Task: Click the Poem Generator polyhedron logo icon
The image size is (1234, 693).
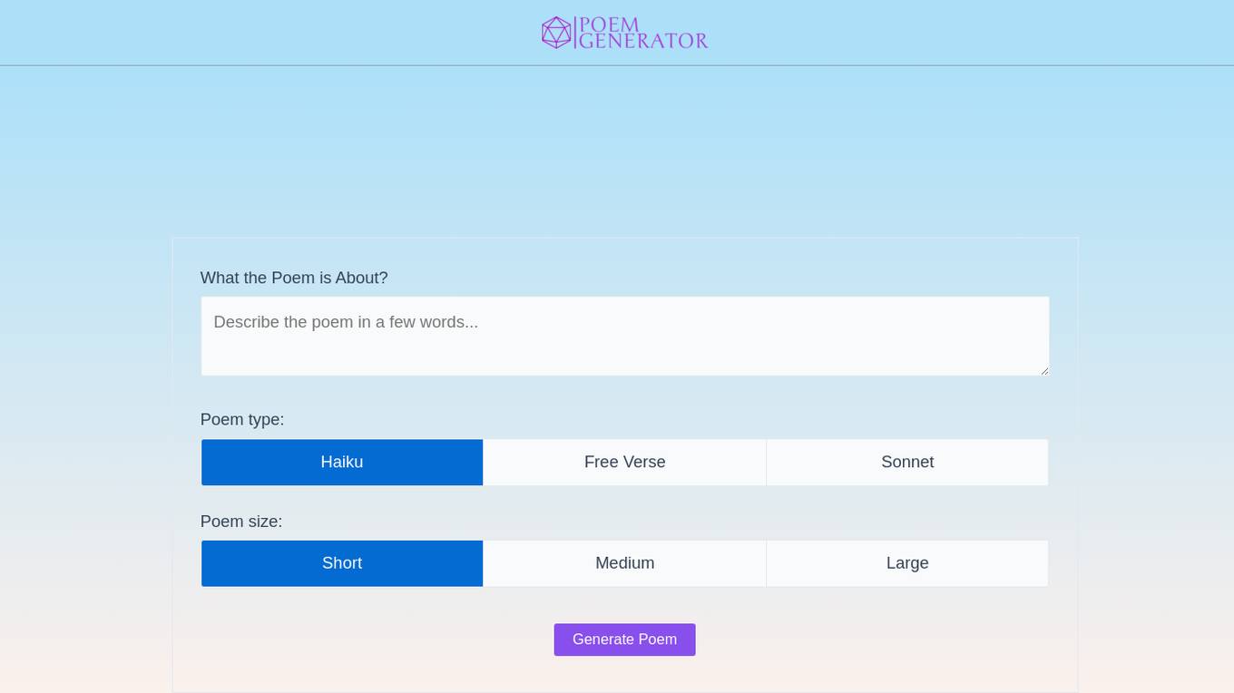Action: (556, 33)
